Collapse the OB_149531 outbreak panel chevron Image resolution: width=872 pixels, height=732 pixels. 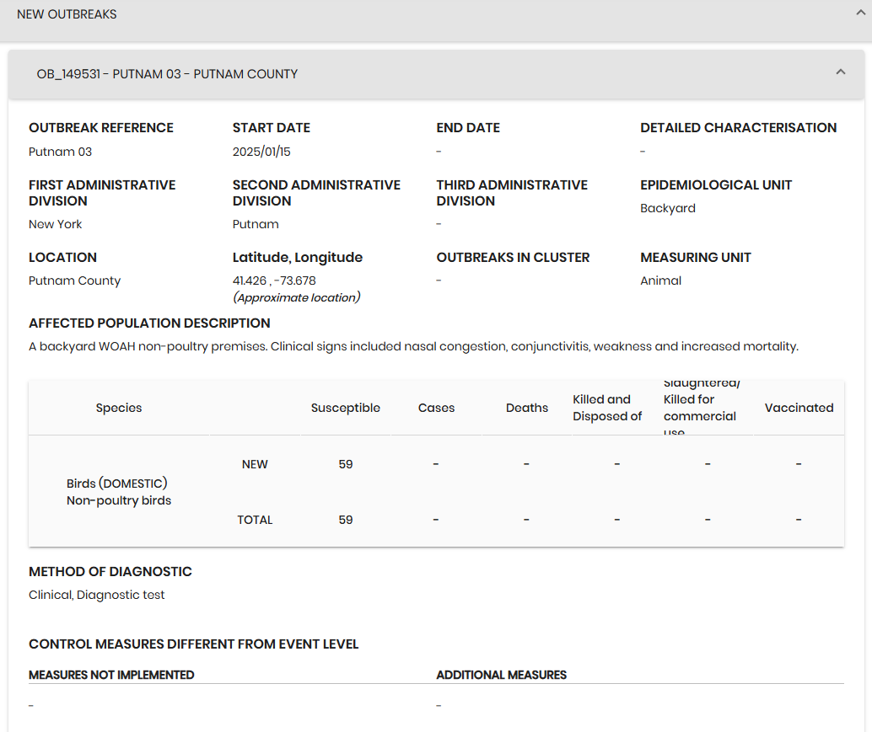tap(840, 73)
